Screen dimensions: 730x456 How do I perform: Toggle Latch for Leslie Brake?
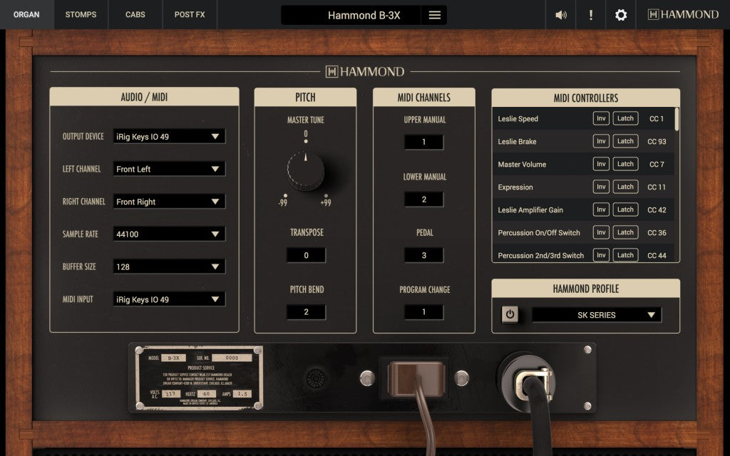625,141
